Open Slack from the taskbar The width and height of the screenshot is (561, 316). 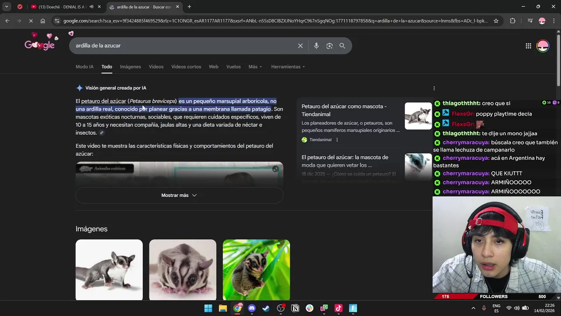(x=310, y=308)
